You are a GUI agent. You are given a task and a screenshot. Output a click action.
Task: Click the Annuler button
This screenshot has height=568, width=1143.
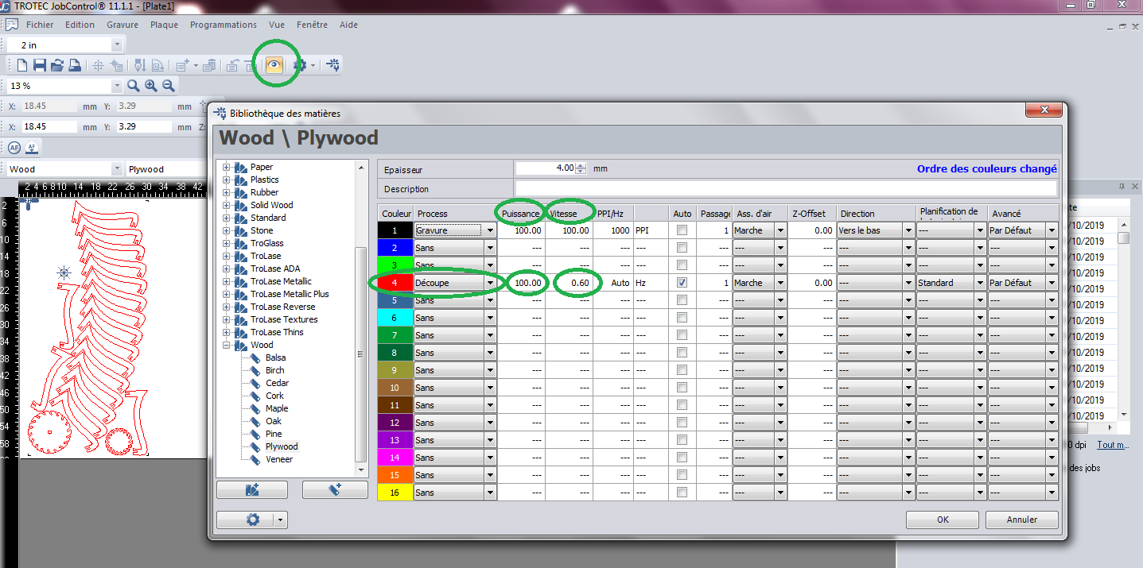coord(1022,520)
